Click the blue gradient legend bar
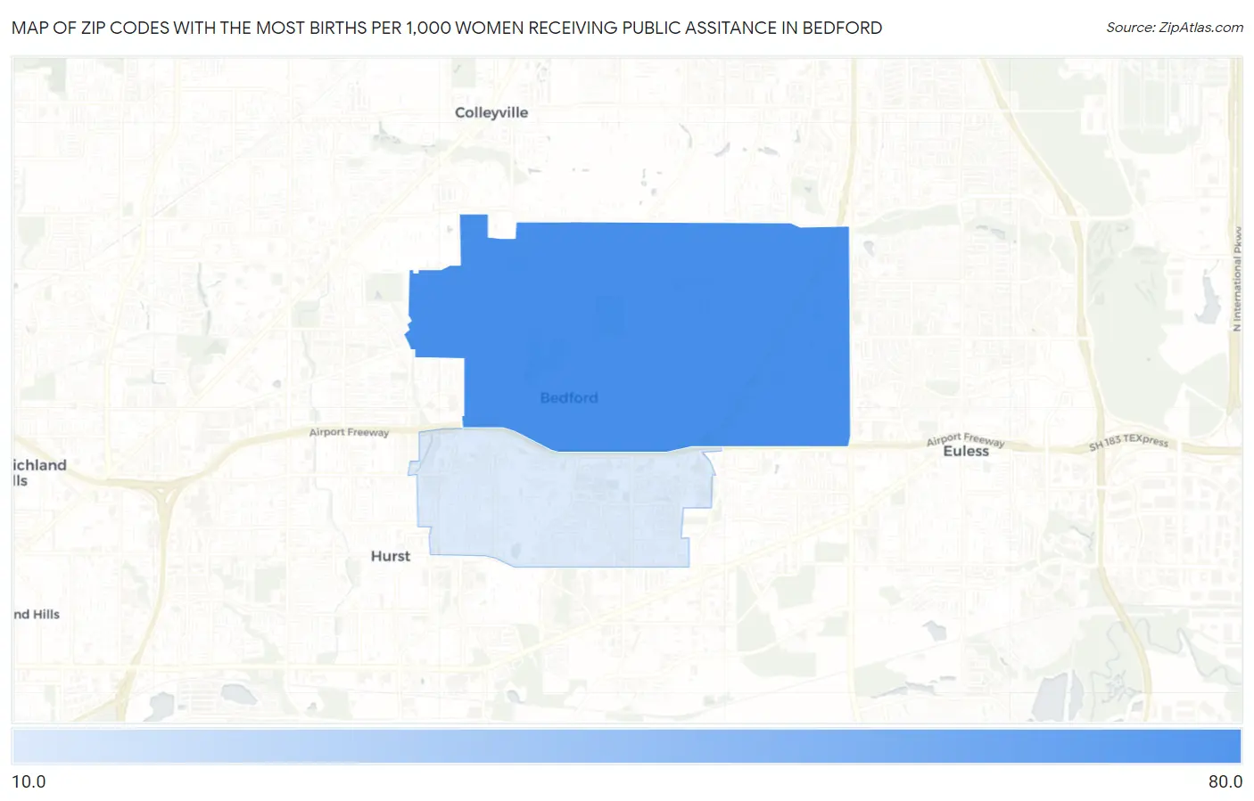This screenshot has width=1254, height=801. (x=627, y=747)
